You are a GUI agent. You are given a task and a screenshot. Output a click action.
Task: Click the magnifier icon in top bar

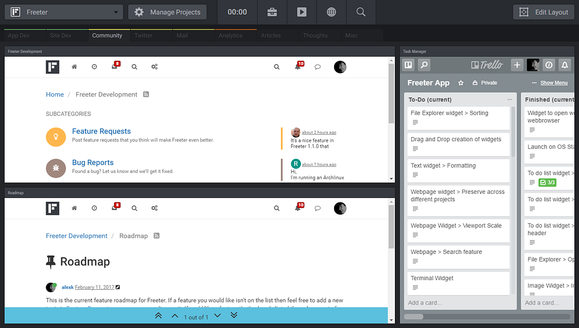coord(361,12)
